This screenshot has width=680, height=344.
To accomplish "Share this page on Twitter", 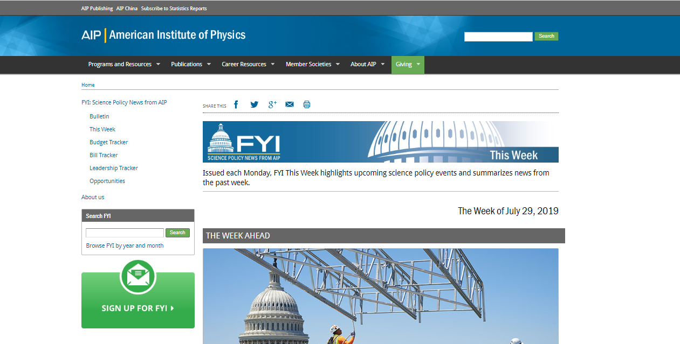I will tap(254, 104).
